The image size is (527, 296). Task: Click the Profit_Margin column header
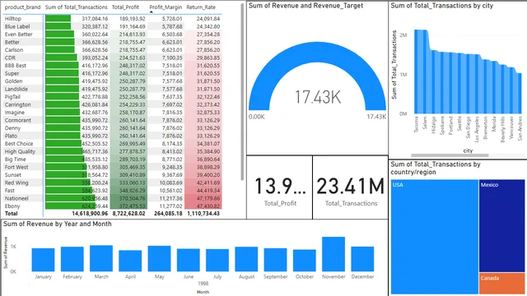166,7
